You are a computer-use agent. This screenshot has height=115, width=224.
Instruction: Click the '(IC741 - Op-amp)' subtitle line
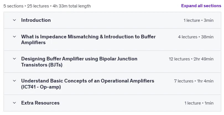(x=41, y=87)
